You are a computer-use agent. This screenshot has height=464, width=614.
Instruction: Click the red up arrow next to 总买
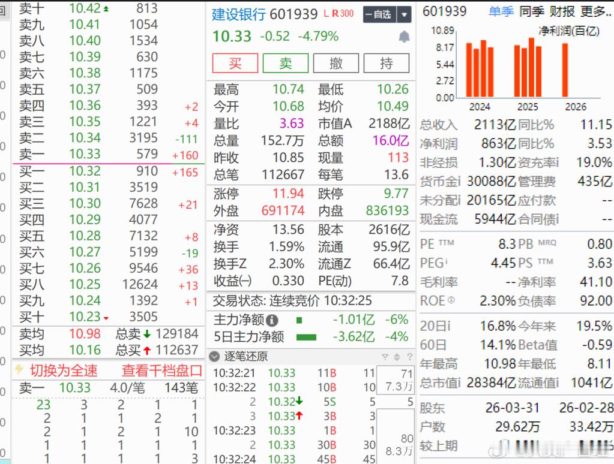(x=147, y=350)
